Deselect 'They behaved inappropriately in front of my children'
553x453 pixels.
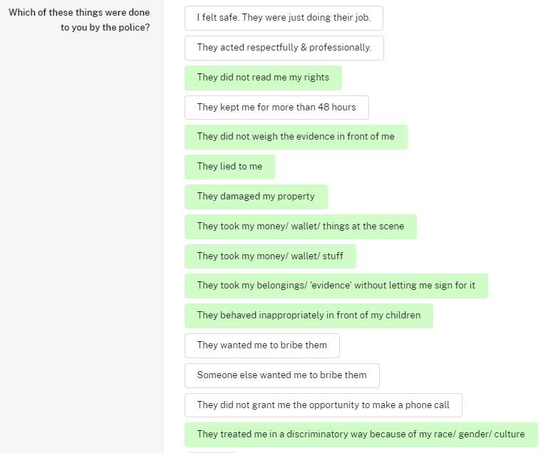pyautogui.click(x=309, y=316)
